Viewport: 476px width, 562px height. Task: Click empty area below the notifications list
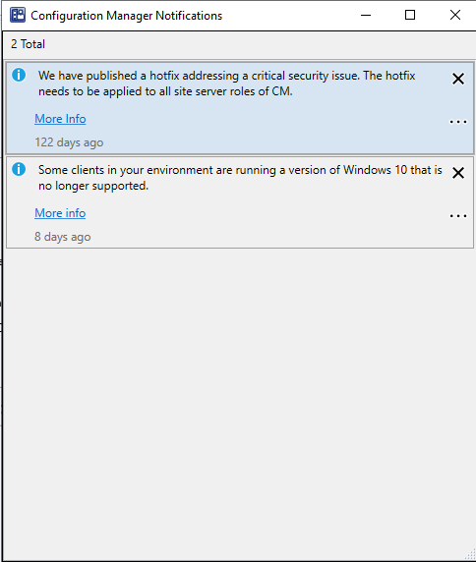tap(240, 402)
